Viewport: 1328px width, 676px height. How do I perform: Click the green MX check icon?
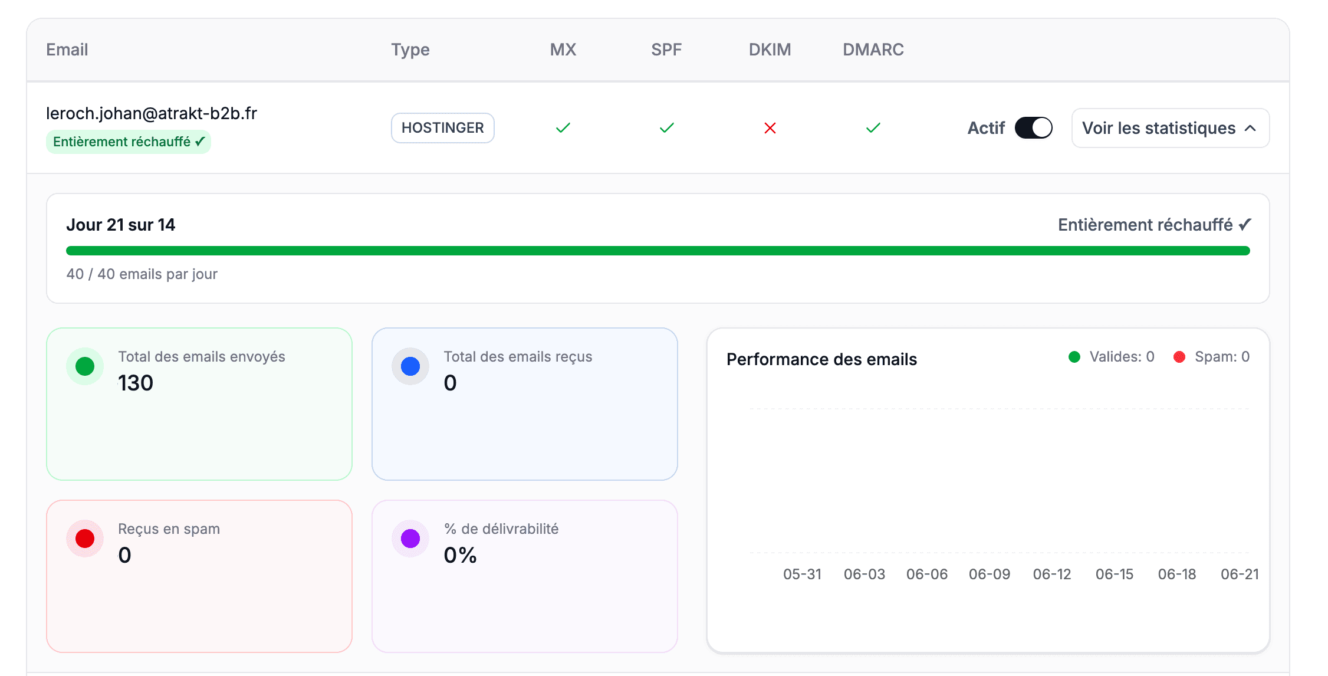point(563,128)
